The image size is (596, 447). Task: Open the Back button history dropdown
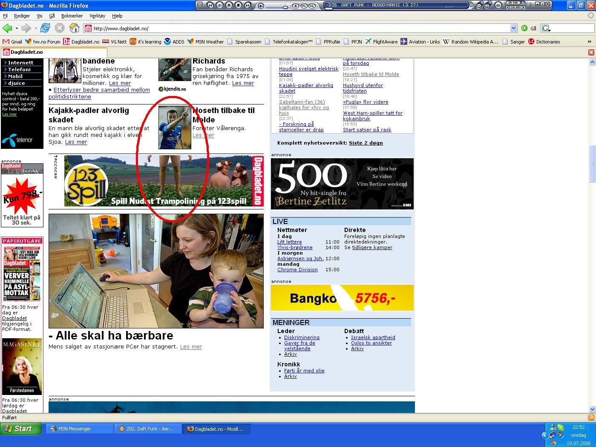17,29
